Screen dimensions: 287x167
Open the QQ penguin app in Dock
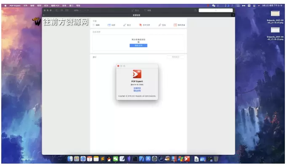109,159
